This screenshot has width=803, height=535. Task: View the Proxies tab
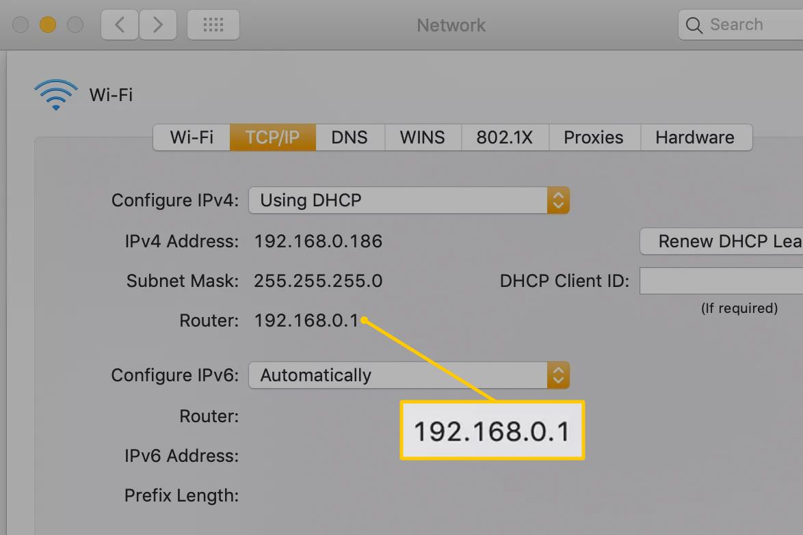click(593, 137)
